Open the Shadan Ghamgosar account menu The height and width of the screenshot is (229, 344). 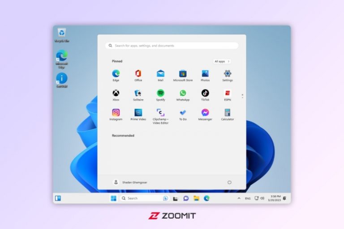[x=130, y=182]
